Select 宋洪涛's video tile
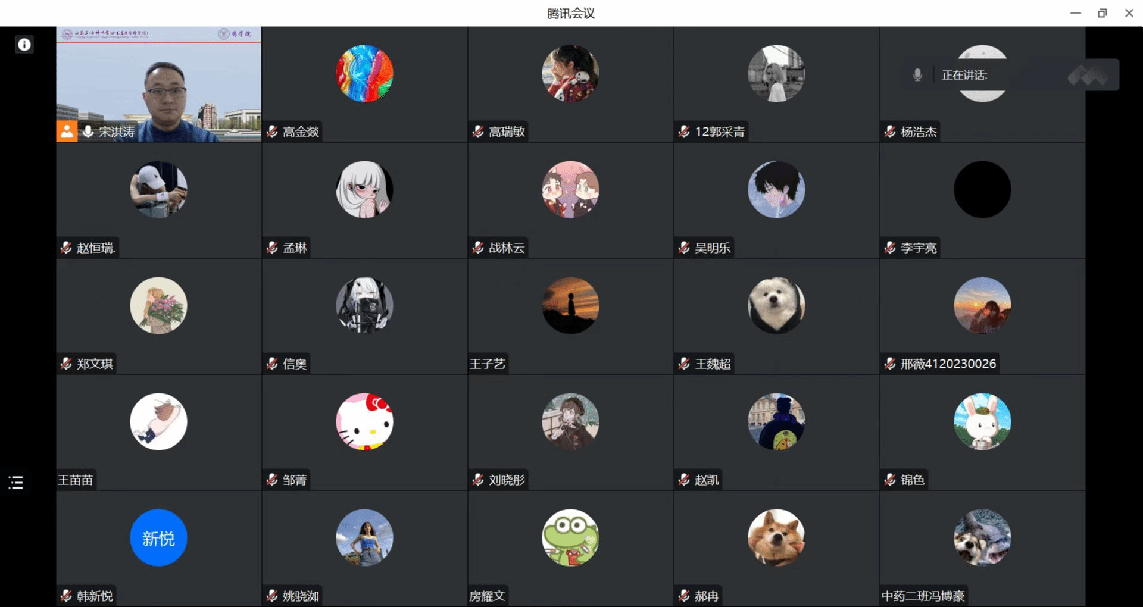 [159, 84]
